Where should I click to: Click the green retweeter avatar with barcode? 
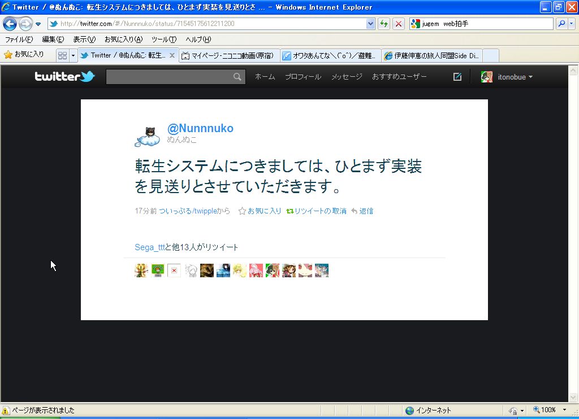click(158, 270)
